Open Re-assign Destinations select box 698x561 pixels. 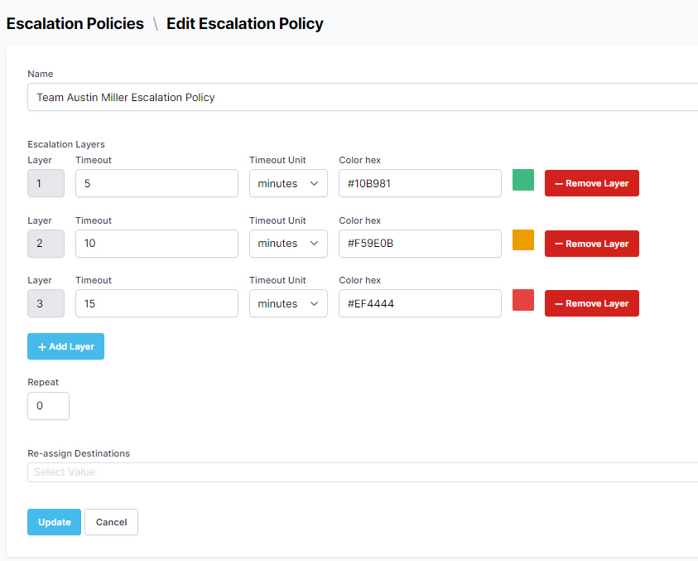click(363, 472)
